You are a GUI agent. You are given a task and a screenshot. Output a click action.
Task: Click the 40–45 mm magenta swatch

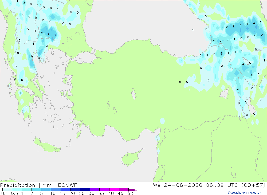(114, 190)
